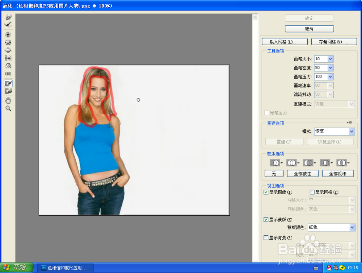Open the 湍流抖动 dropdown arrow
This screenshot has width=362, height=273.
coord(330,94)
